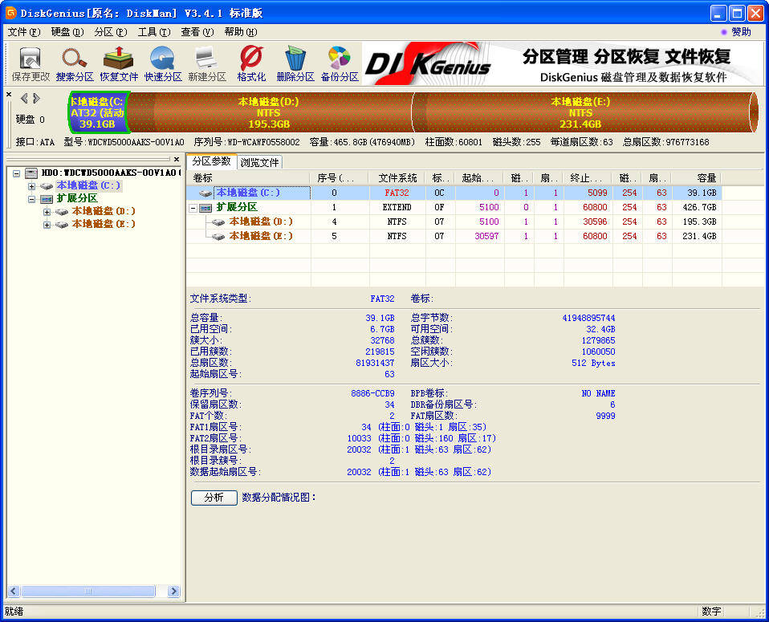
Task: Click the 恢复文件 (Recover Files) icon
Action: [x=119, y=64]
